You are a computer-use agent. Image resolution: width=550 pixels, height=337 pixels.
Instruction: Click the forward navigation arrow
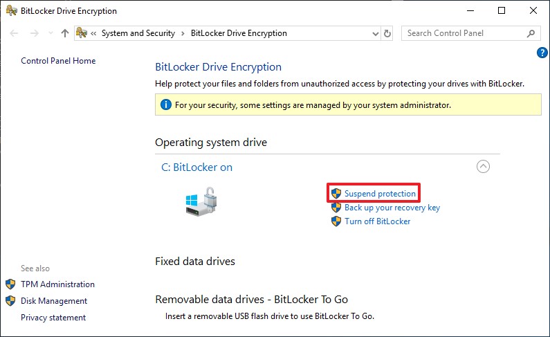(33, 33)
